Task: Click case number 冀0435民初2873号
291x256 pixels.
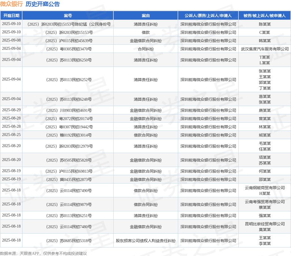Action: [x=69, y=179]
